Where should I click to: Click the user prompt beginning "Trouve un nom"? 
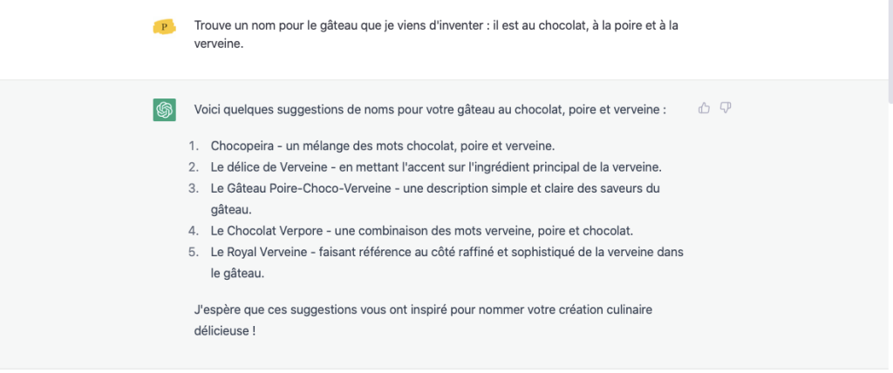coord(436,35)
